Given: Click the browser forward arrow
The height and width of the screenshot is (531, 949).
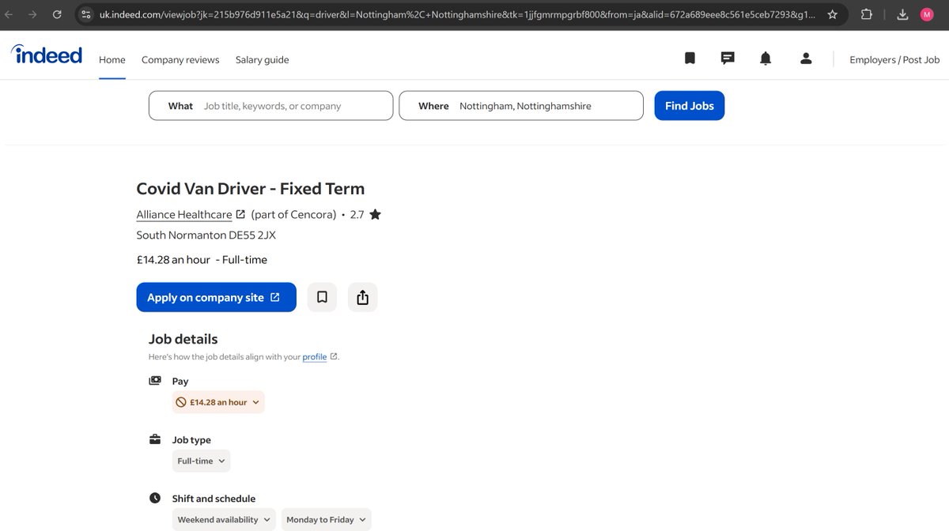Looking at the screenshot, I should click(x=32, y=14).
